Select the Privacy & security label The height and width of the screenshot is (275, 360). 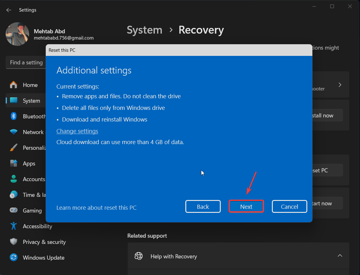(x=44, y=242)
